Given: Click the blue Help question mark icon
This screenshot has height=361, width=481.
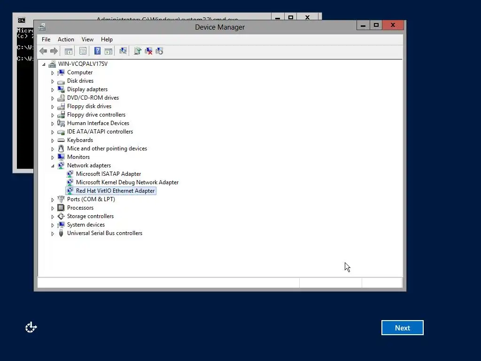Looking at the screenshot, I should [x=97, y=51].
